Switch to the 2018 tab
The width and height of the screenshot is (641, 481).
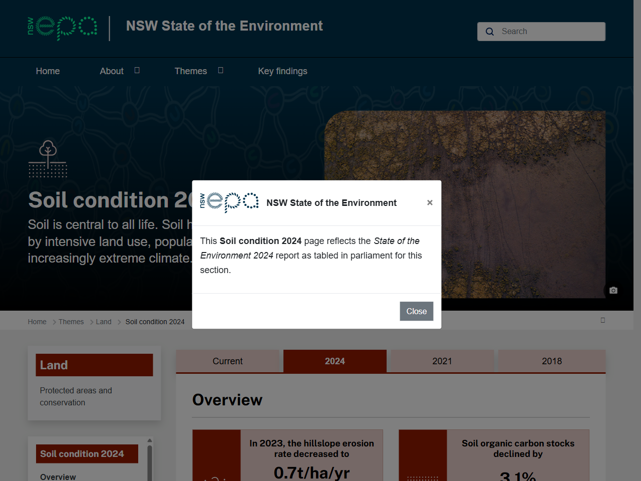(x=551, y=361)
